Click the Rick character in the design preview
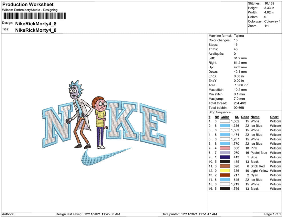Image resolution: width=283 pixels, height=217 pixels. coord(79,114)
